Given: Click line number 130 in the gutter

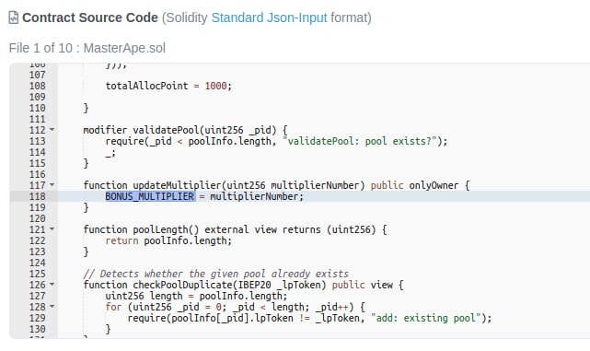Looking at the screenshot, I should [37, 329].
